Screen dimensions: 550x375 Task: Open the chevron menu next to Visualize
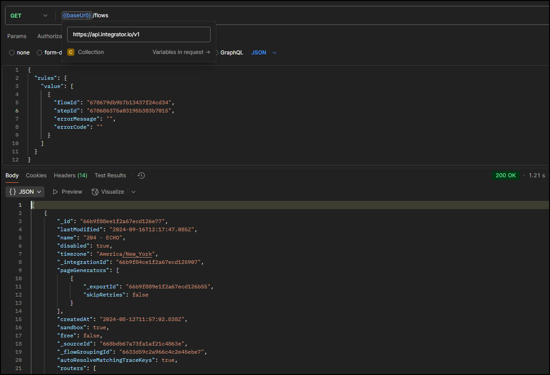[x=133, y=192]
